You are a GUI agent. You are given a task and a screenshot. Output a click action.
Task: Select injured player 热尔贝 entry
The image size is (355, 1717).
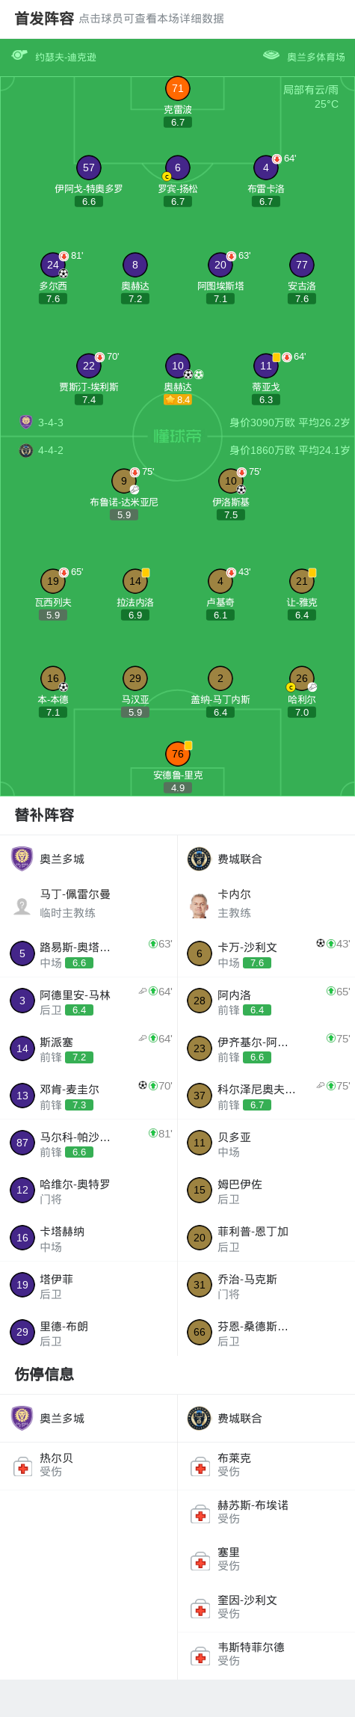pos(89,1465)
